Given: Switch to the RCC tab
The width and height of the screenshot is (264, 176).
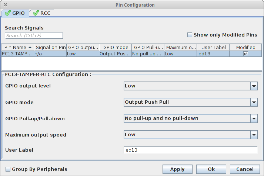Looking at the screenshot, I should (42, 13).
